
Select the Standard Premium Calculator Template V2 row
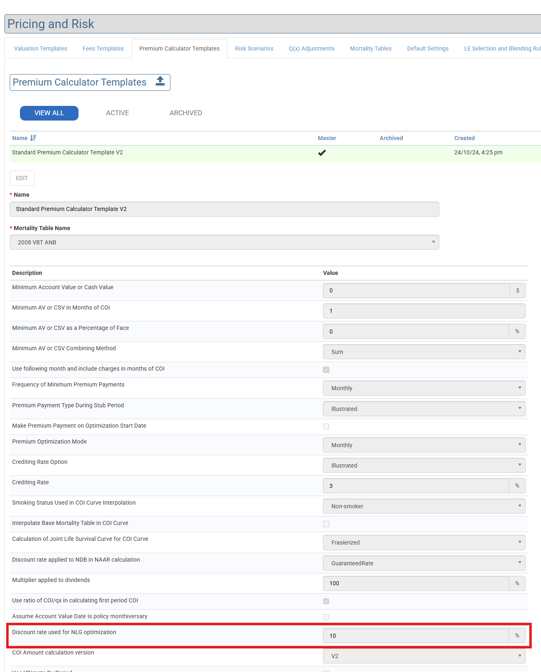(68, 153)
